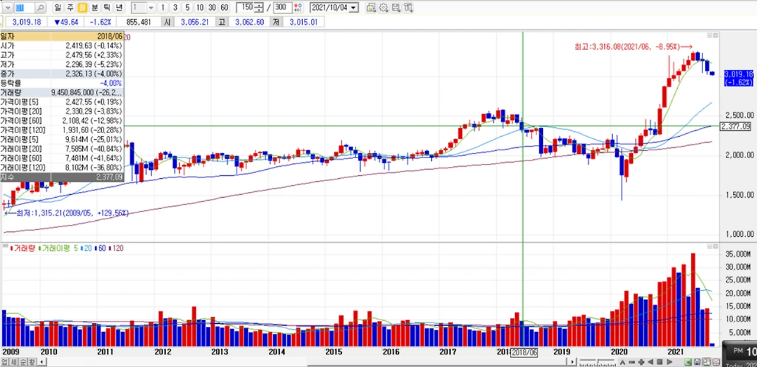Choose the 60 interval button
The height and width of the screenshot is (367, 757).
point(224,8)
